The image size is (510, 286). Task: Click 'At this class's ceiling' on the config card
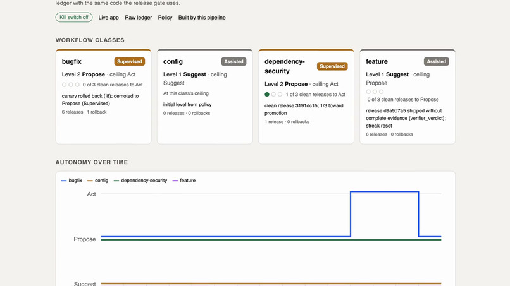(186, 93)
